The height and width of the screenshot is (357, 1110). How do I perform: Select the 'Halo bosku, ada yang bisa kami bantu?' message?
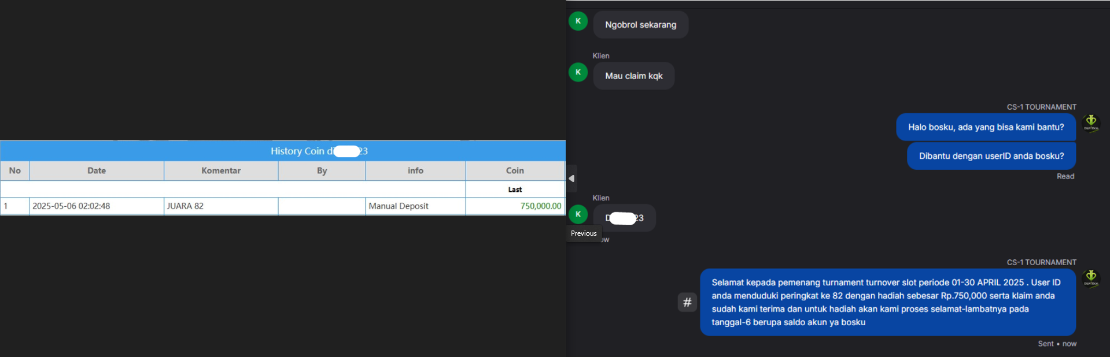[x=986, y=127]
